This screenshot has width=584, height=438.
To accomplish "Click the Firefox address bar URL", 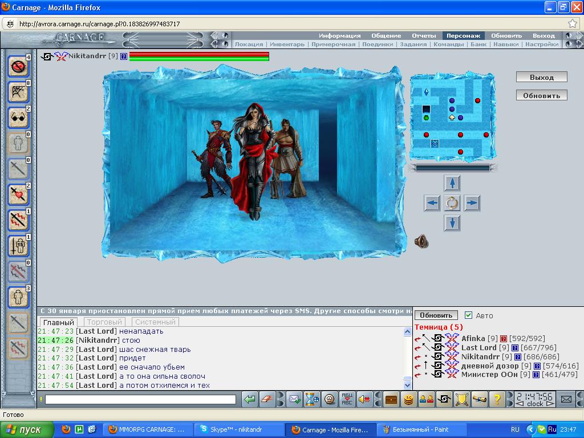I will (x=99, y=24).
